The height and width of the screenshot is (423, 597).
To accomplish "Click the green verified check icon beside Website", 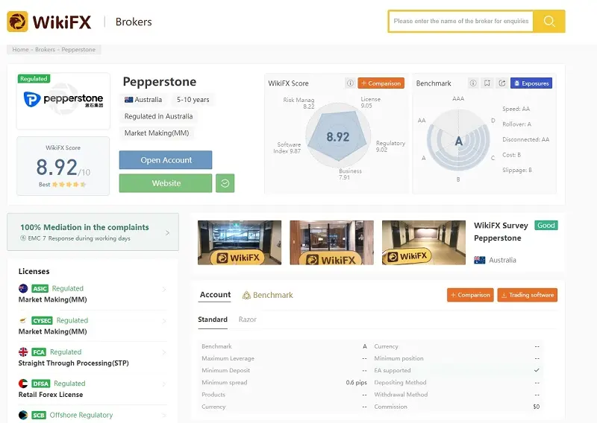I will pos(225,183).
